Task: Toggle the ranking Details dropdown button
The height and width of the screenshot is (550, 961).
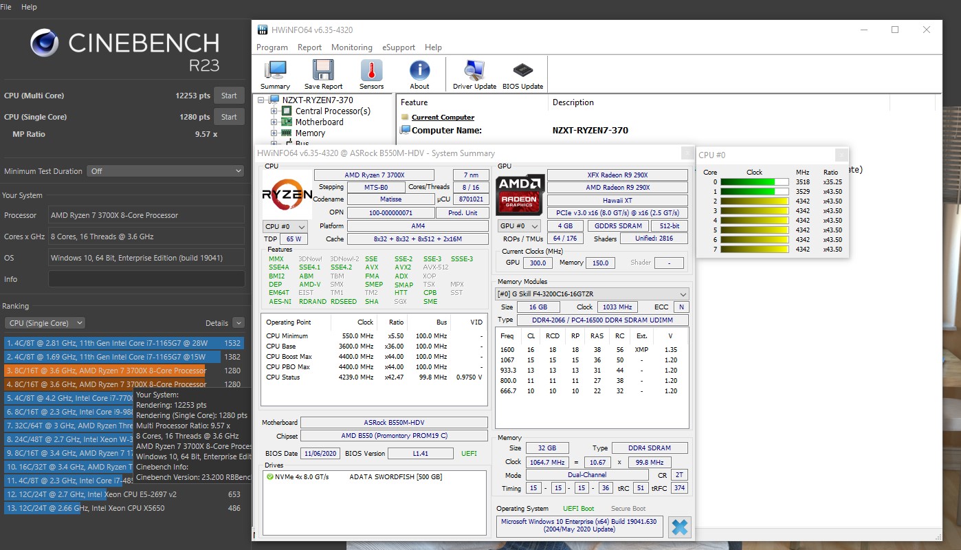Action: pos(239,323)
